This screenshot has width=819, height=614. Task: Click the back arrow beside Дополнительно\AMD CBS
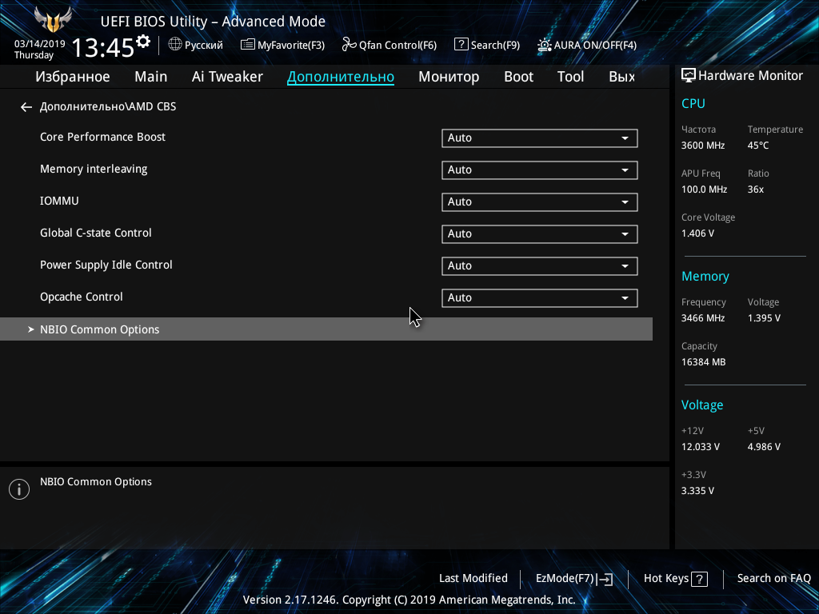26,107
